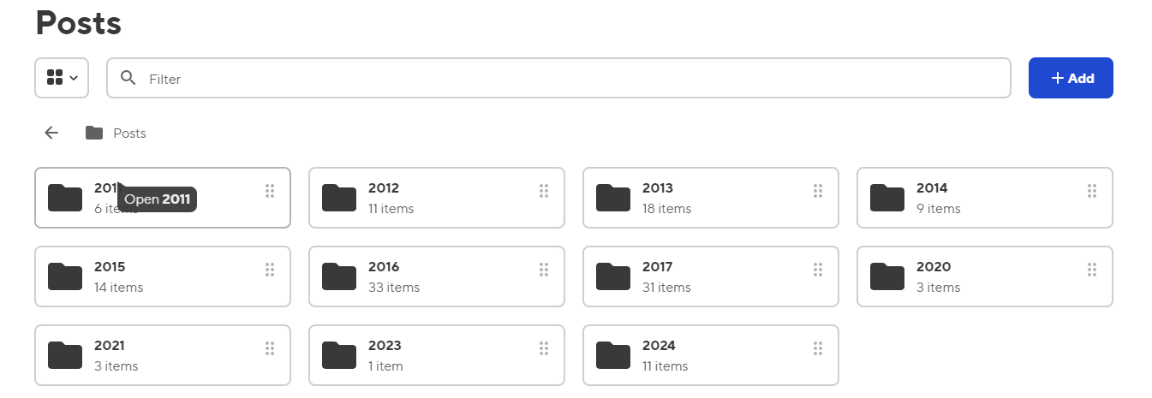Click the drag handle on 2017 folder
Viewport: 1152px width, 398px height.
(818, 270)
